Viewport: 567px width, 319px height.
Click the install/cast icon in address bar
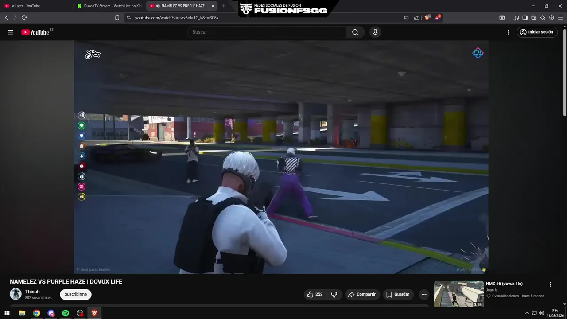(406, 18)
